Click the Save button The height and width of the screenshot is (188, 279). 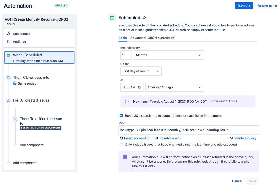(252, 181)
